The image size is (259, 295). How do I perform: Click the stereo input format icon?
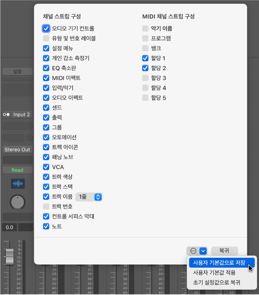pos(6,114)
